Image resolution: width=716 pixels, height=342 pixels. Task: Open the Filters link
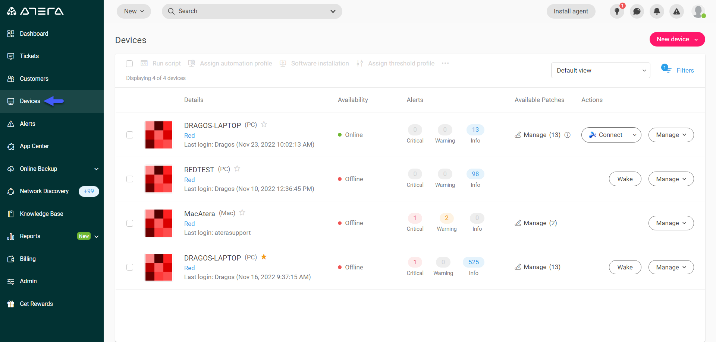click(685, 70)
